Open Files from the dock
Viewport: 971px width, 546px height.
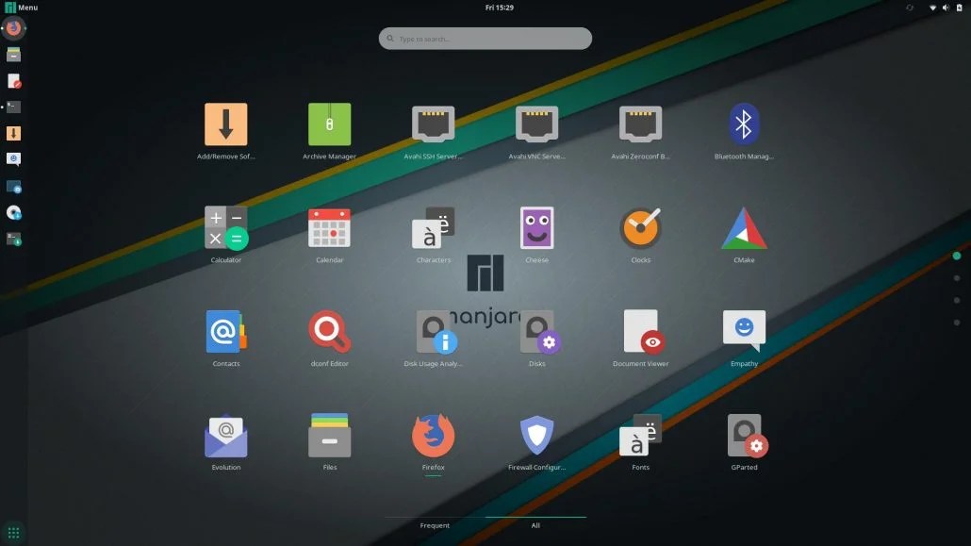tap(13, 55)
